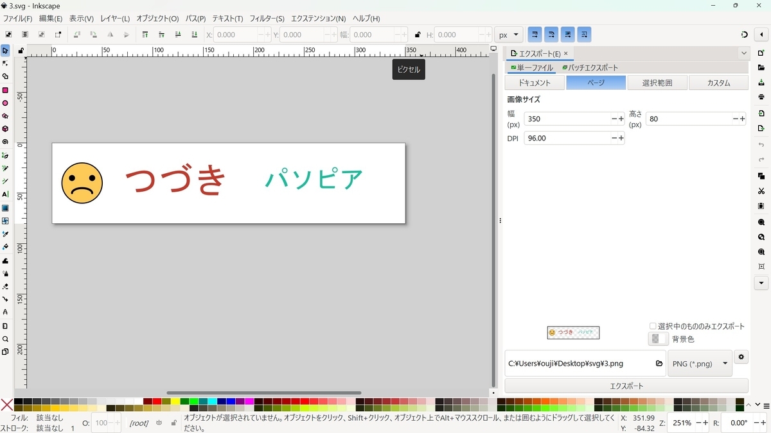
Task: Select the Mesh gradient tool
Action: click(x=5, y=221)
